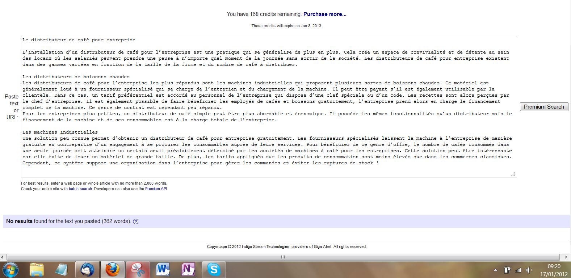Open OneNote from the taskbar
Image resolution: width=571 pixels, height=278 pixels.
(188, 270)
